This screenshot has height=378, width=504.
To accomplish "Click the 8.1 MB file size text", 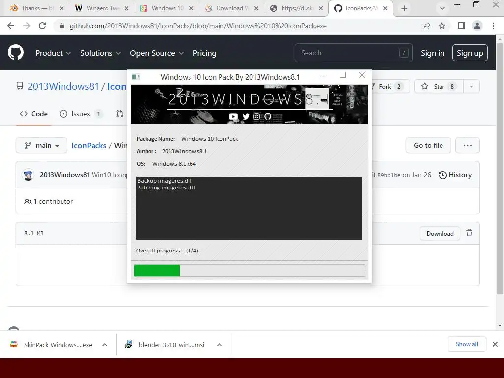I will click(34, 233).
